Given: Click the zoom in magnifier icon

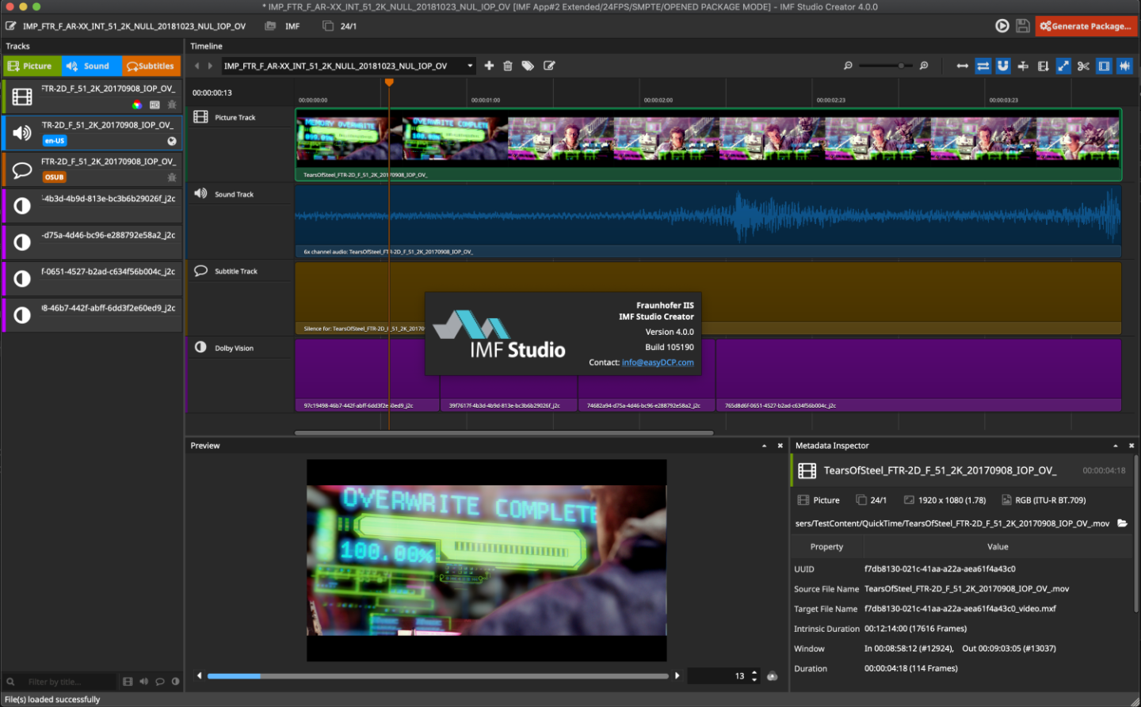Looking at the screenshot, I should pos(924,66).
